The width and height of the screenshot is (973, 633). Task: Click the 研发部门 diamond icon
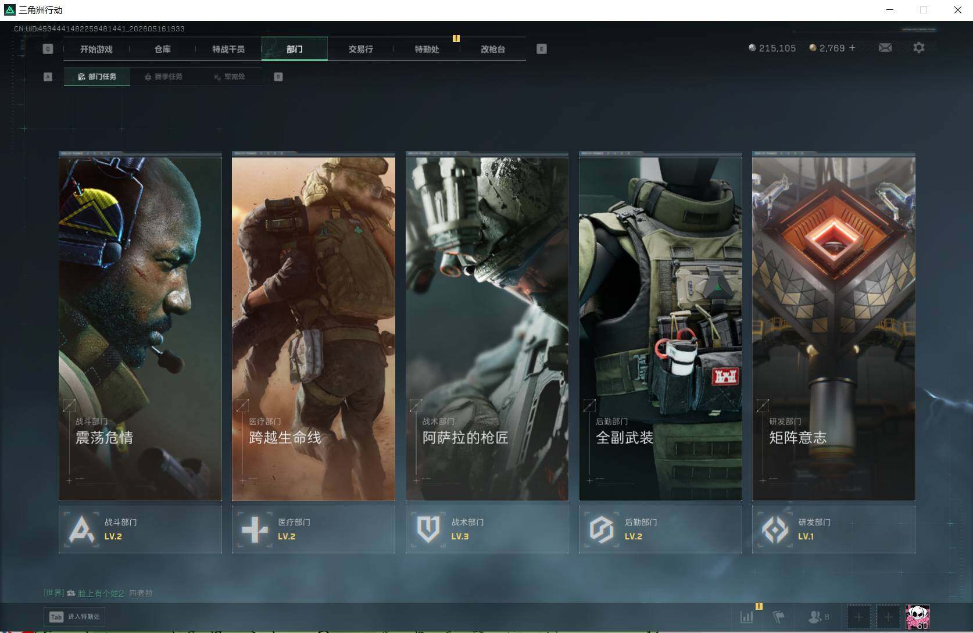(775, 529)
